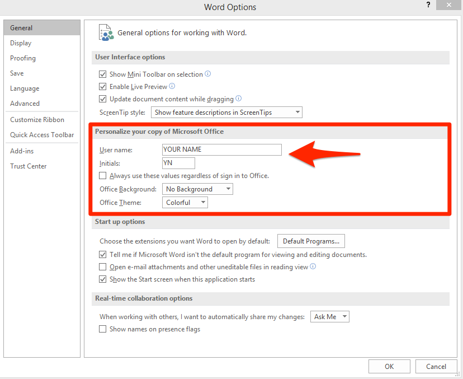This screenshot has width=463, height=379.
Task: Toggle Show the Start screen when application starts
Action: pos(102,279)
